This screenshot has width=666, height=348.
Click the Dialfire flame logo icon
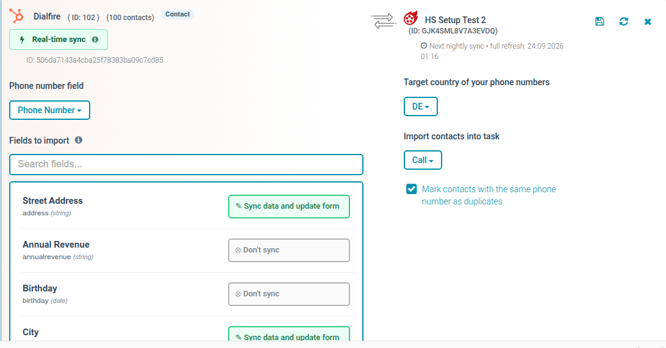[410, 18]
